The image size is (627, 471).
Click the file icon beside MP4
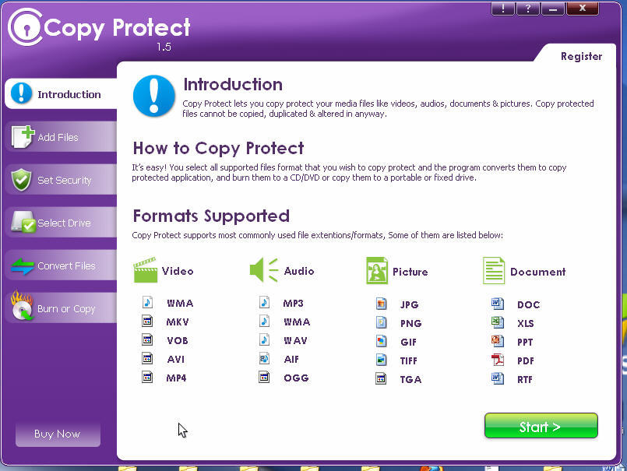pos(147,377)
